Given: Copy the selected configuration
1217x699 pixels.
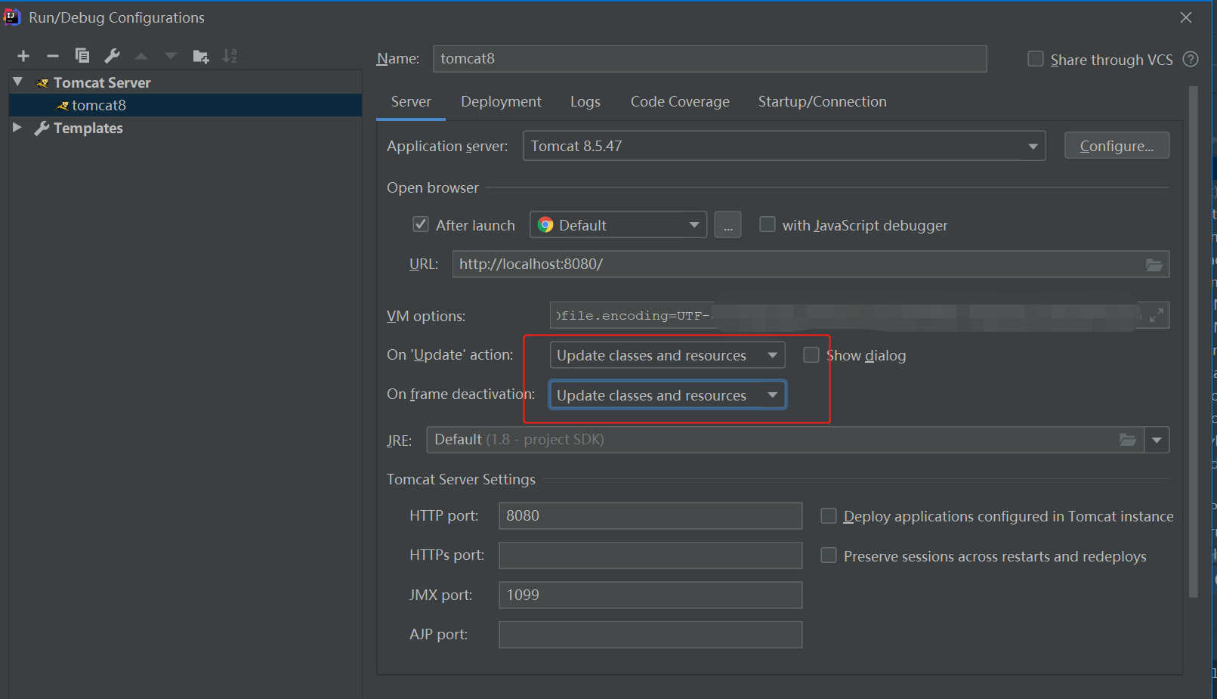Looking at the screenshot, I should [x=82, y=56].
